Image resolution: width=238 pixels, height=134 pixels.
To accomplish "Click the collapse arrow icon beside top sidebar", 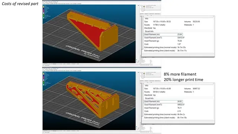I will click(138, 5).
